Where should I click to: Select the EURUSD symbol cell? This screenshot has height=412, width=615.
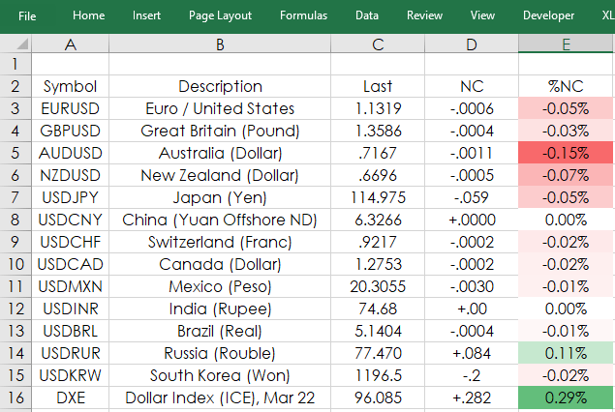tap(70, 108)
